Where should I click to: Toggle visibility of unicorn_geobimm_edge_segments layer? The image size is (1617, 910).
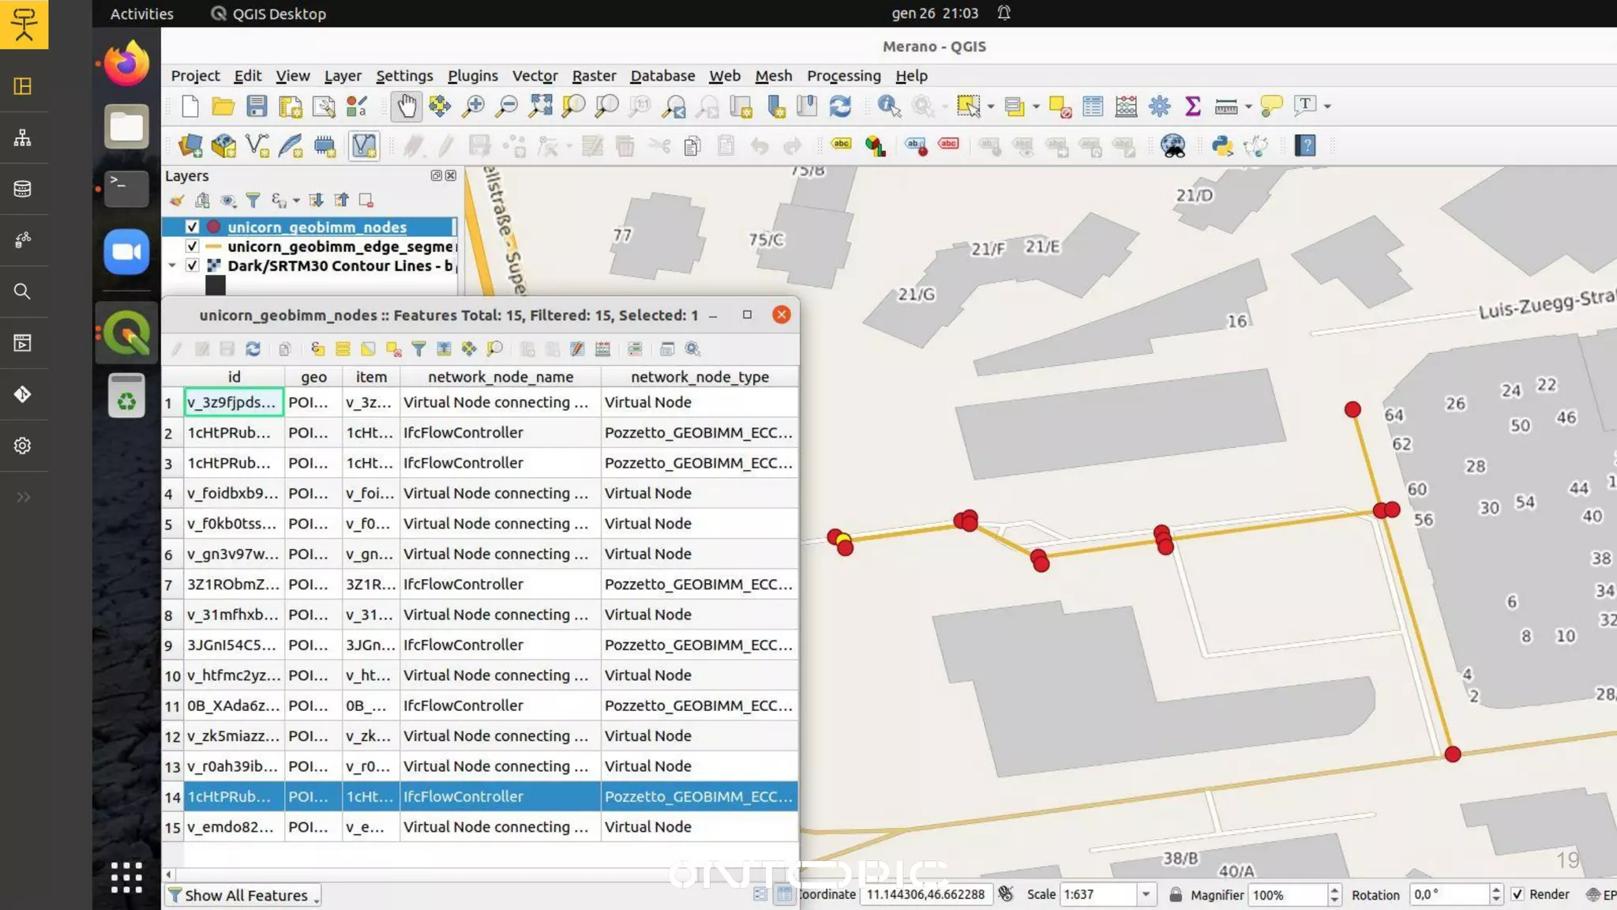(192, 246)
